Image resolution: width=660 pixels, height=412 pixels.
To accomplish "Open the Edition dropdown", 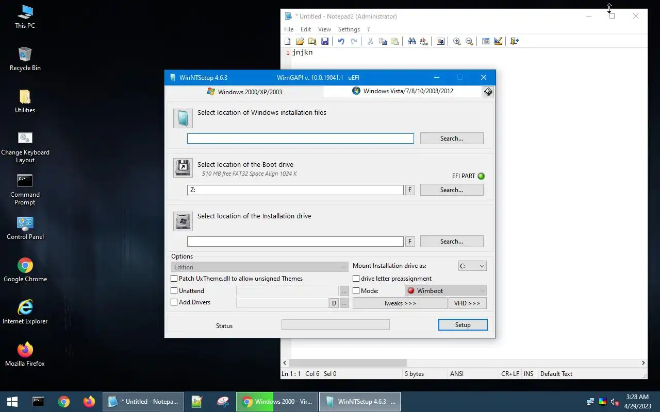I will click(259, 267).
